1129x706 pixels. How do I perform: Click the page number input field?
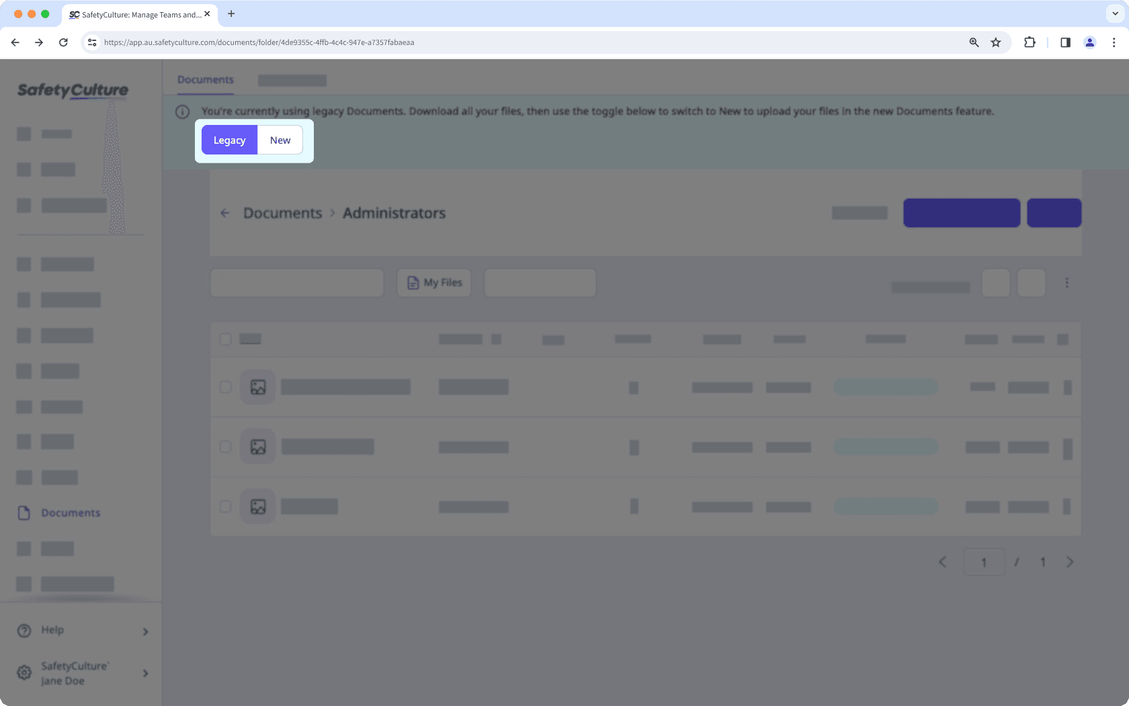(984, 562)
